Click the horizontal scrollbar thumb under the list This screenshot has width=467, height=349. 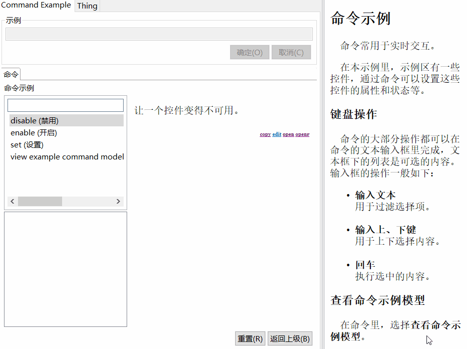click(x=40, y=201)
